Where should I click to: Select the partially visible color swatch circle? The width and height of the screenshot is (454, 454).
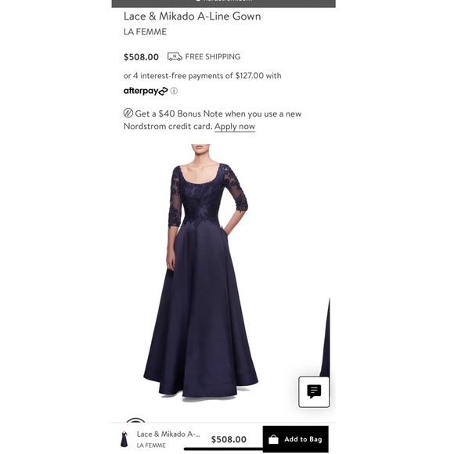pos(135,420)
